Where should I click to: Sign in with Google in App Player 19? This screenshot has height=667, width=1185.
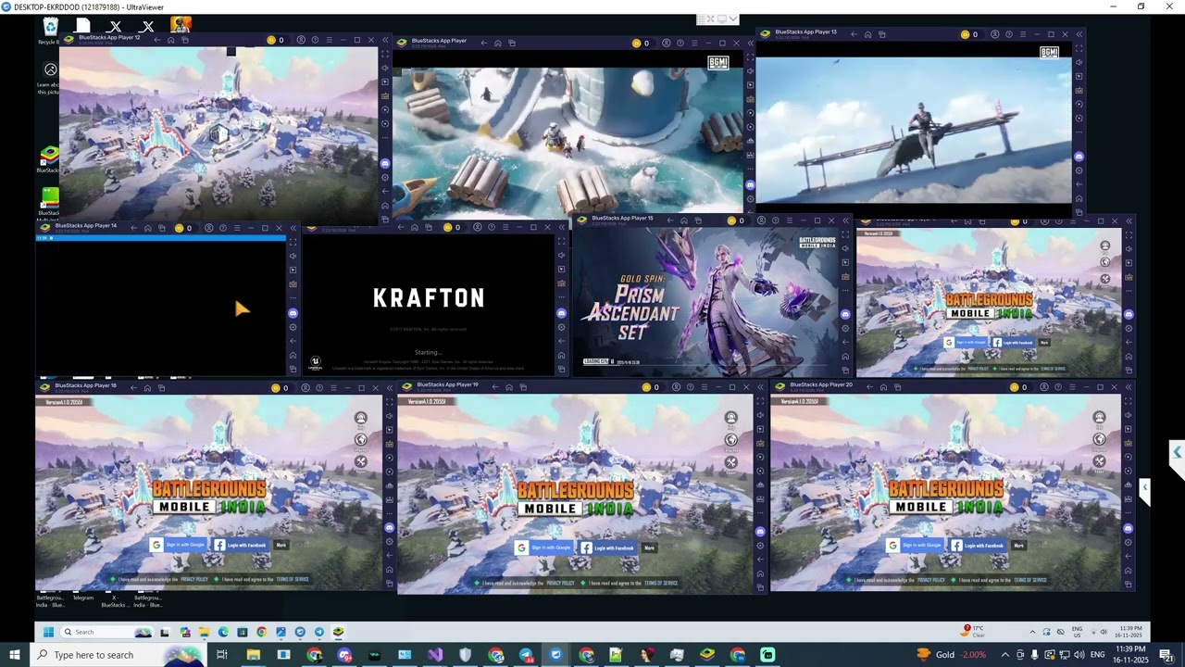(544, 547)
